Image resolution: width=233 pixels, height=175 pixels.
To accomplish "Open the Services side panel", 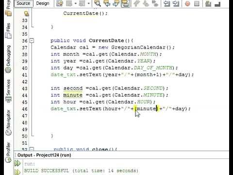I will (8, 91).
